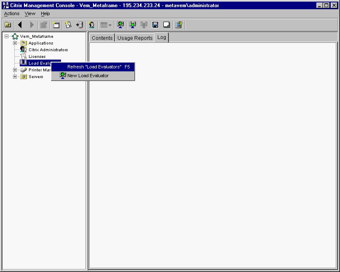
Task: Expand the Servers tree node
Action: 15,76
